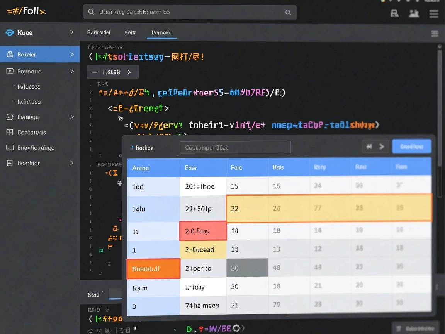Screen dimensions: 445x334
Task: Click the table panel search field
Action: tap(235, 147)
